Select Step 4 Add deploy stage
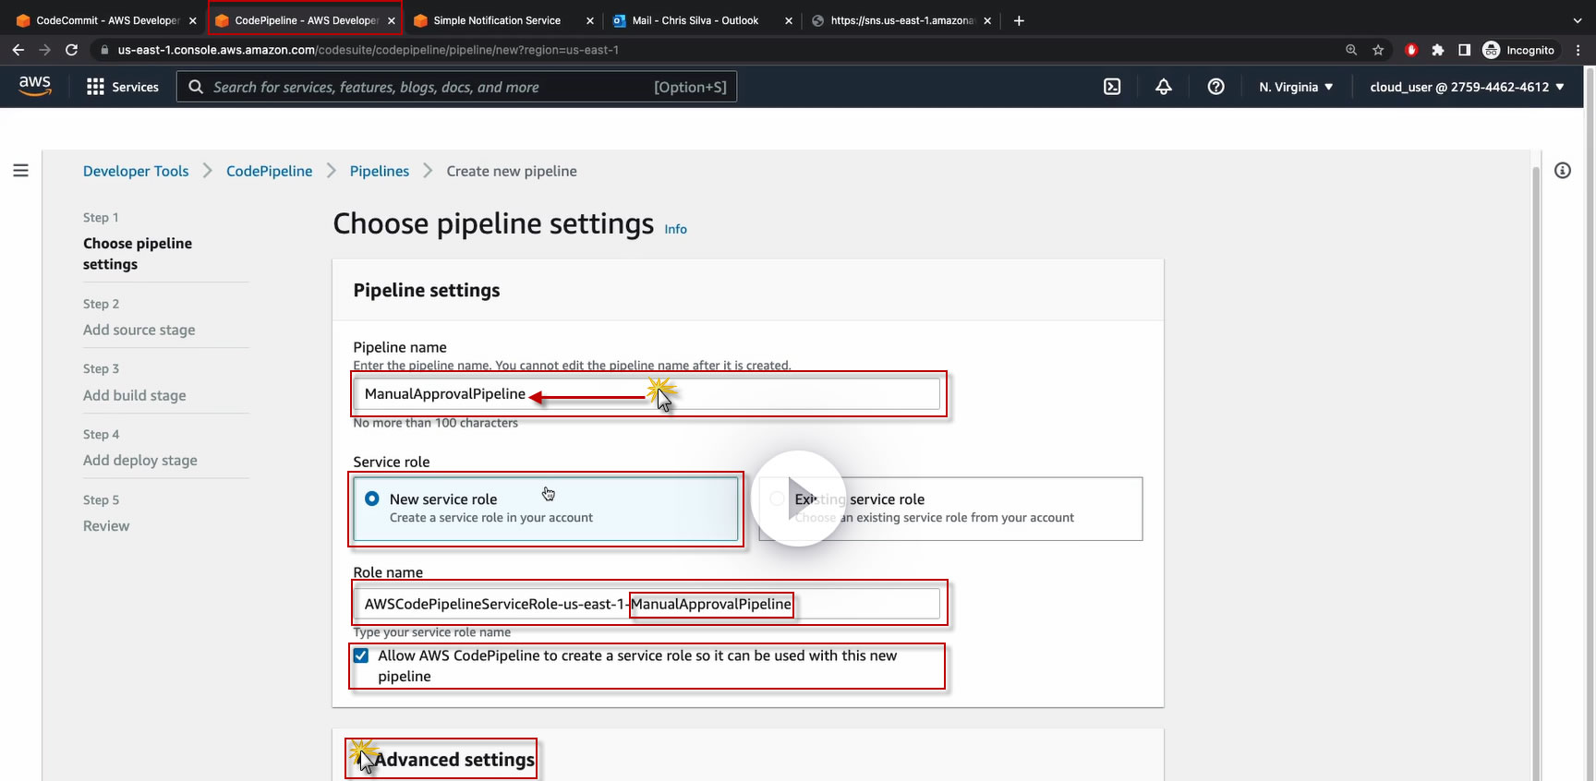 [x=140, y=460]
